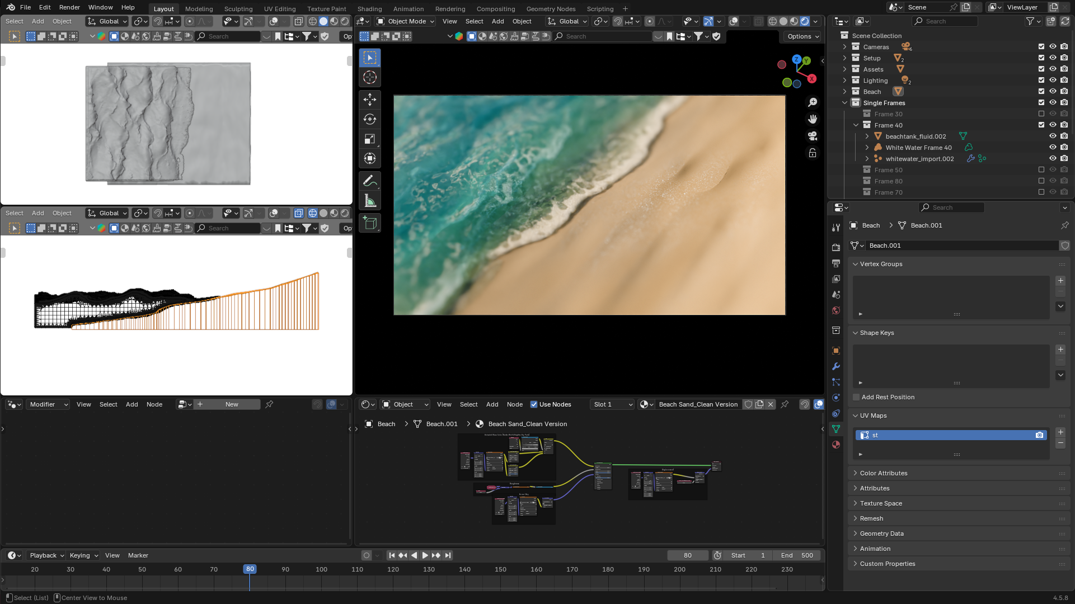Click the pan view hand gizmo

[x=813, y=119]
